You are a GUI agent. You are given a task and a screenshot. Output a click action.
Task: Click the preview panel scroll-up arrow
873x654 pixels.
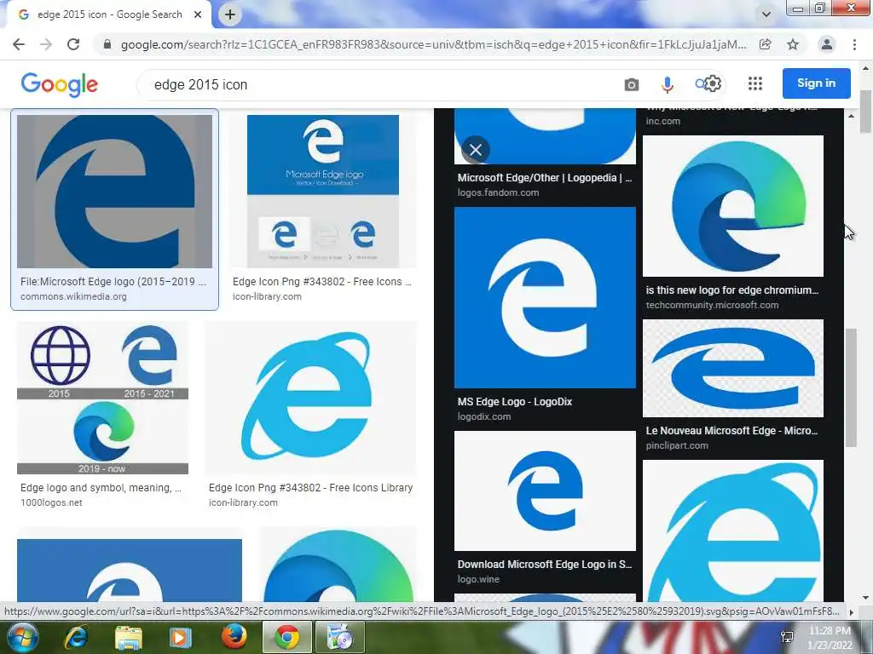[x=851, y=116]
